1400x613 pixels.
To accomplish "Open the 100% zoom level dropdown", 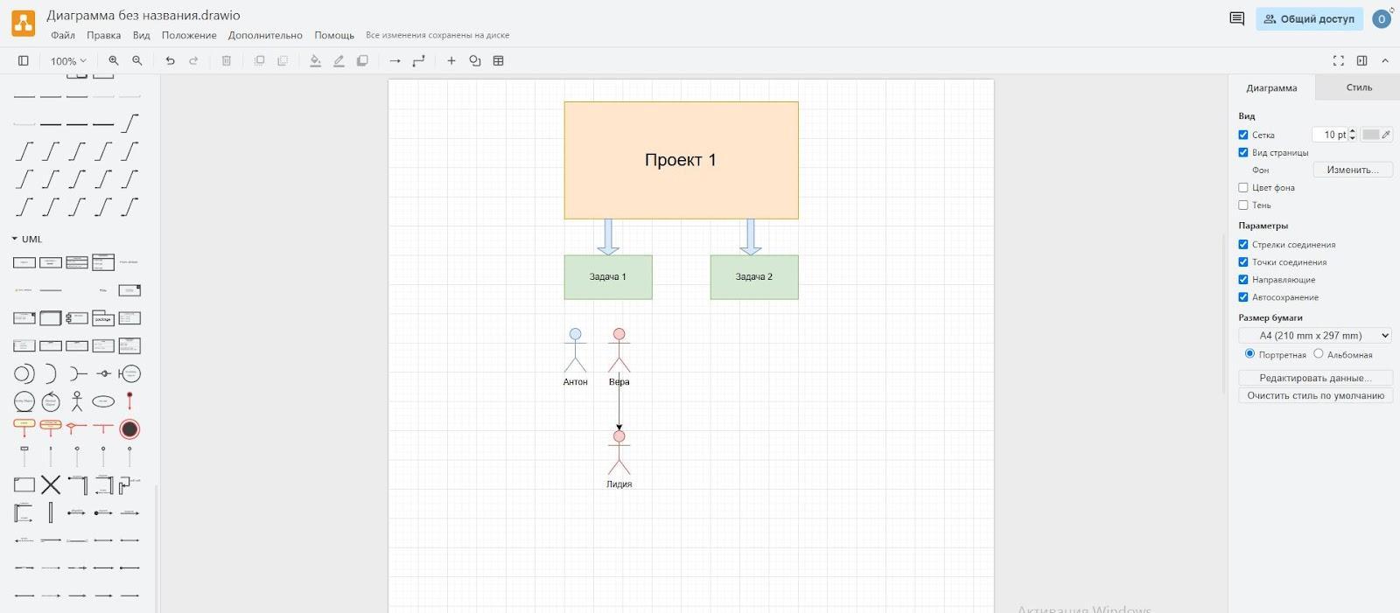I will (x=68, y=61).
